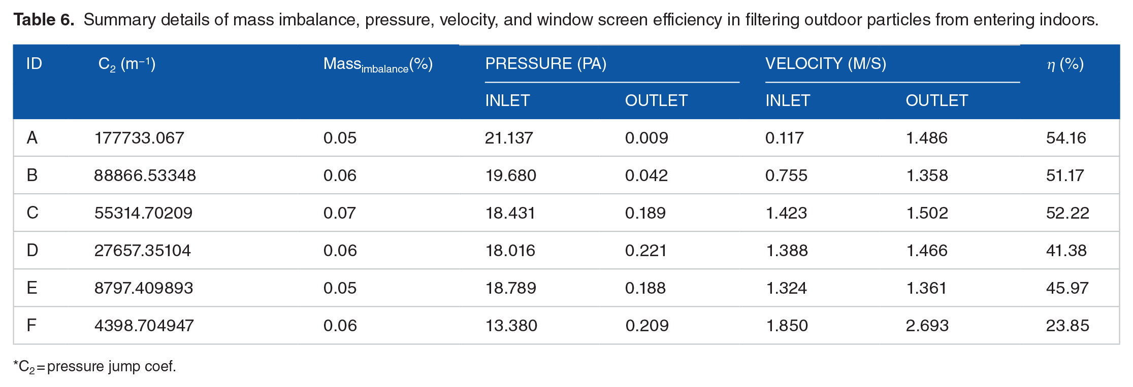The image size is (1133, 387).
Task: Select the 54.16 efficiency cell in row A
Action: (1066, 138)
